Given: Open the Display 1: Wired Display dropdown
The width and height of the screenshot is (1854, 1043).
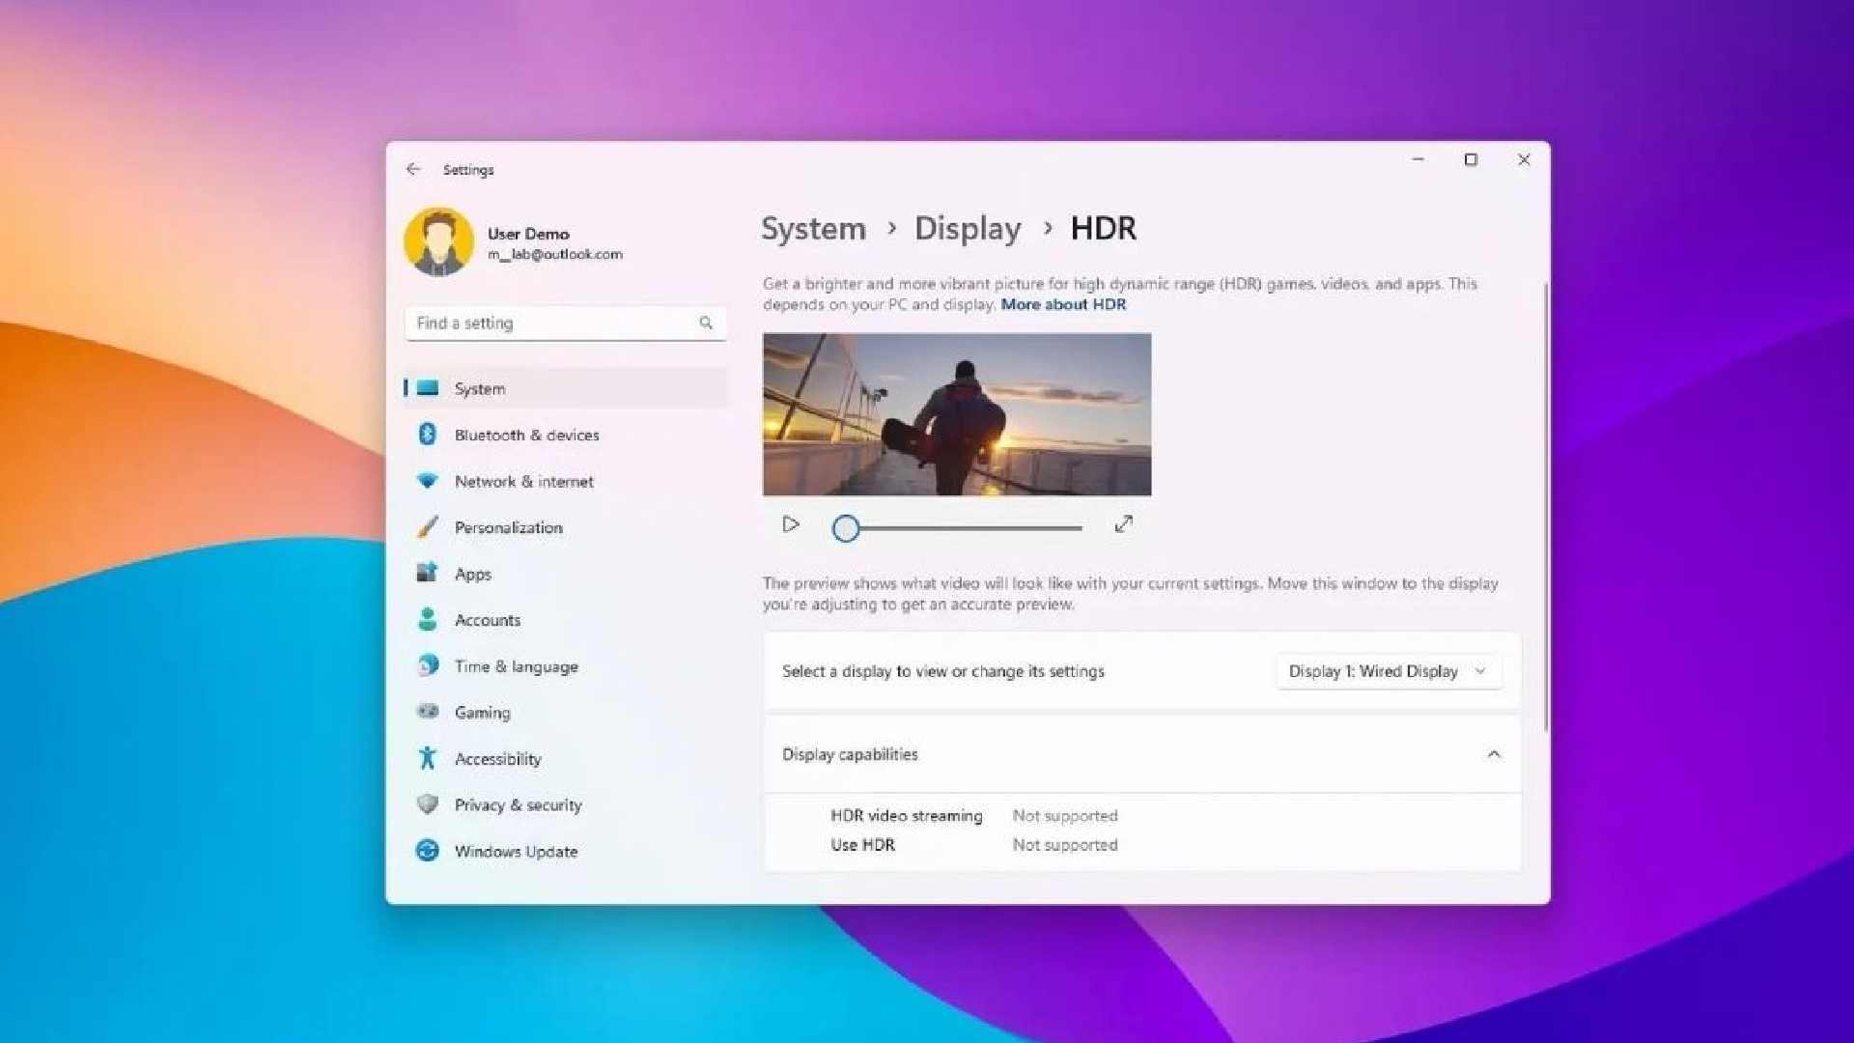Looking at the screenshot, I should (x=1388, y=671).
